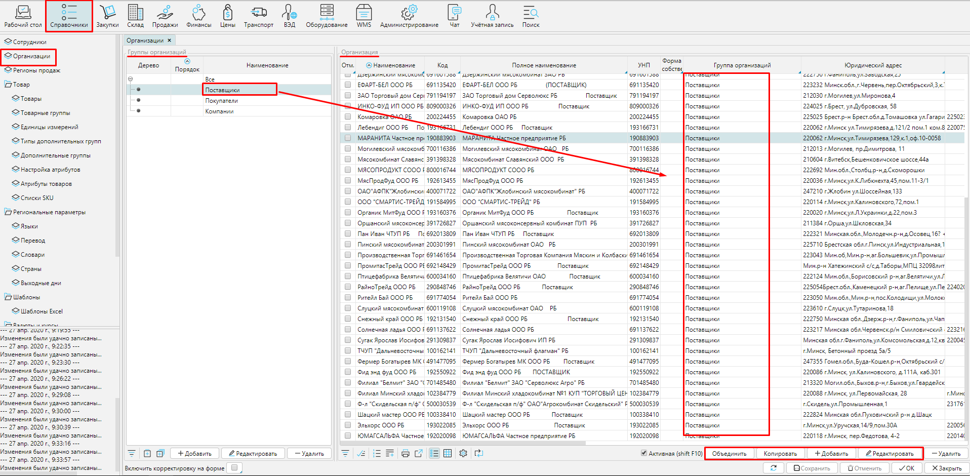The image size is (970, 476).
Task: Switch to grid view icon under organizations table
Action: [x=448, y=454]
